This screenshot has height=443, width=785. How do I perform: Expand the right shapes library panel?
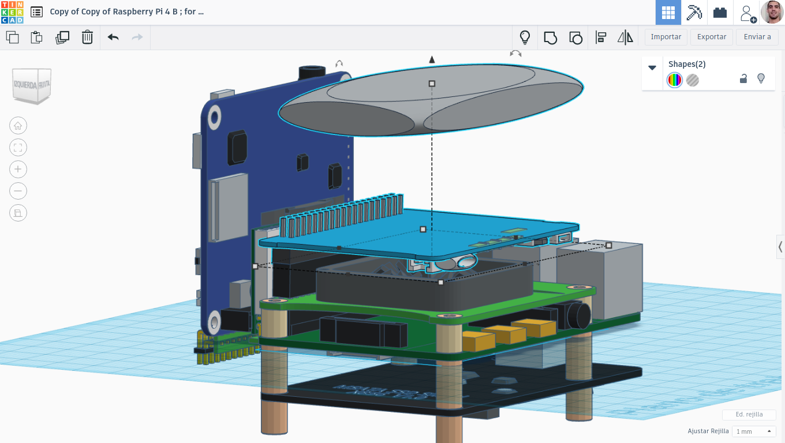coord(780,247)
